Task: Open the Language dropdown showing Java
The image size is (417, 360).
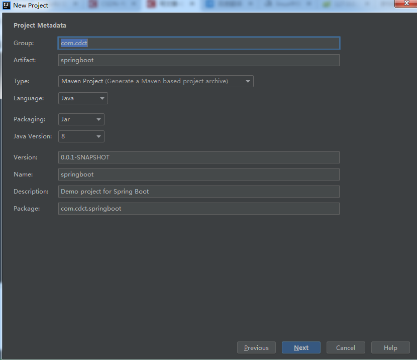Action: (83, 98)
